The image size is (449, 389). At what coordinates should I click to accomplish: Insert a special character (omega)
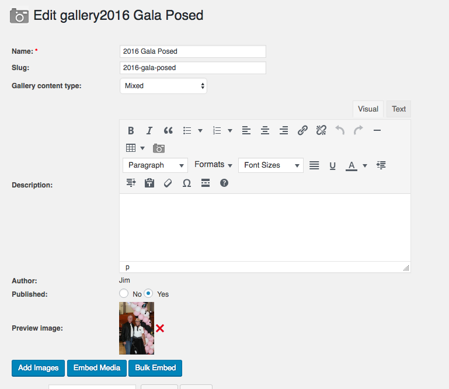tap(187, 183)
